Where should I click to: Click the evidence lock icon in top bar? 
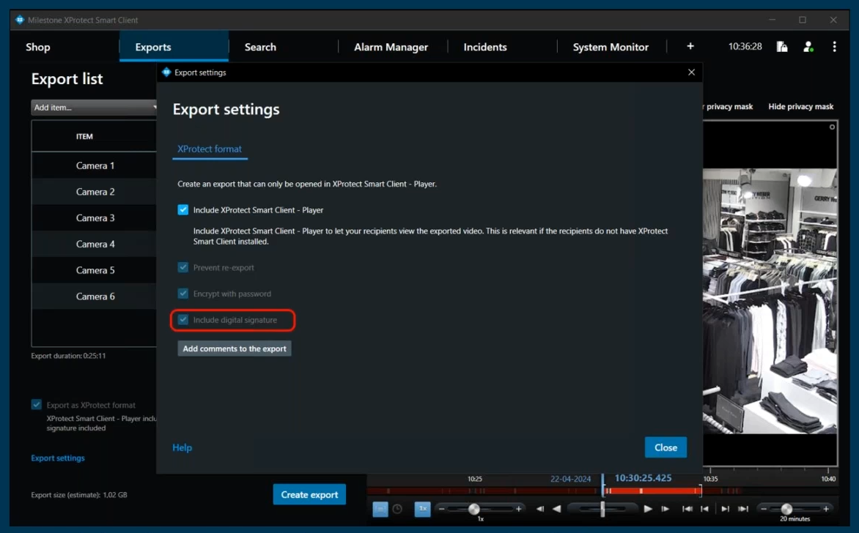click(782, 47)
